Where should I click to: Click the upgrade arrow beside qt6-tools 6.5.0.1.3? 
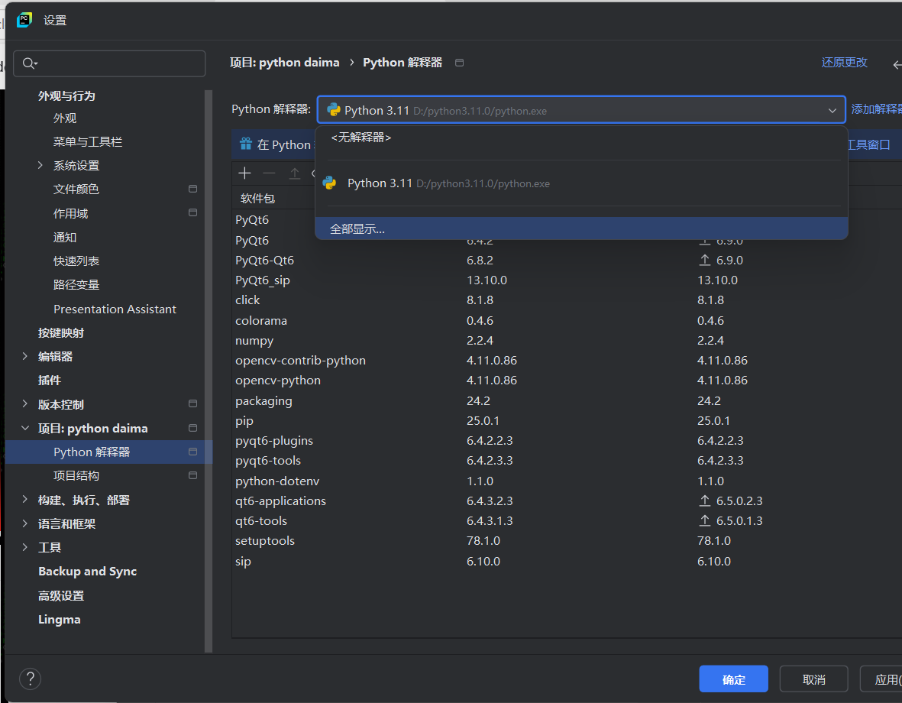coord(705,520)
